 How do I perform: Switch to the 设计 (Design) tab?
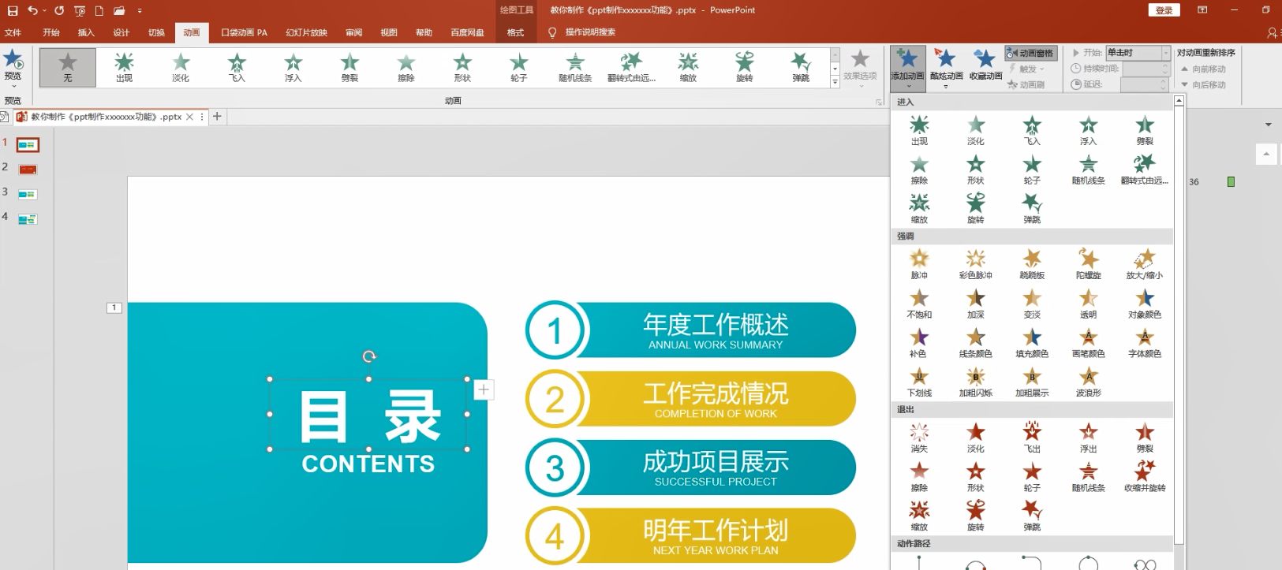point(121,32)
